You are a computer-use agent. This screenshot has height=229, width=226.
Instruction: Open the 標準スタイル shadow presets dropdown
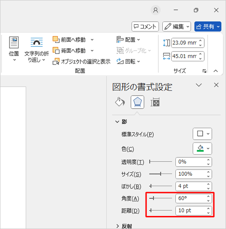pos(202,134)
